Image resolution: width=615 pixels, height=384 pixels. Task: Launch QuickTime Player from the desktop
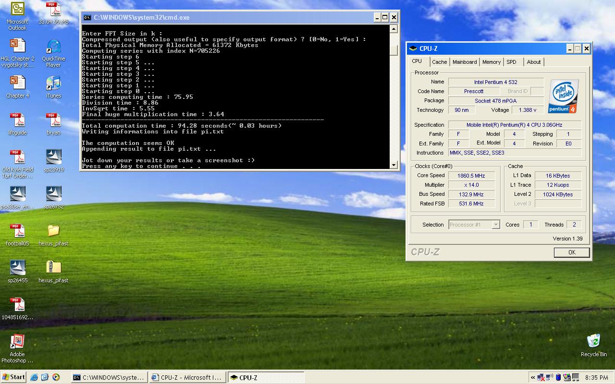(53, 53)
